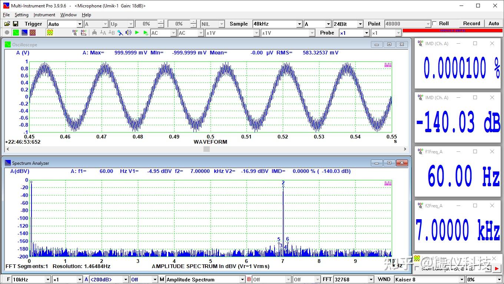Open the 24Bit bit-depth dropdown
This screenshot has height=284, width=504.
click(360, 24)
